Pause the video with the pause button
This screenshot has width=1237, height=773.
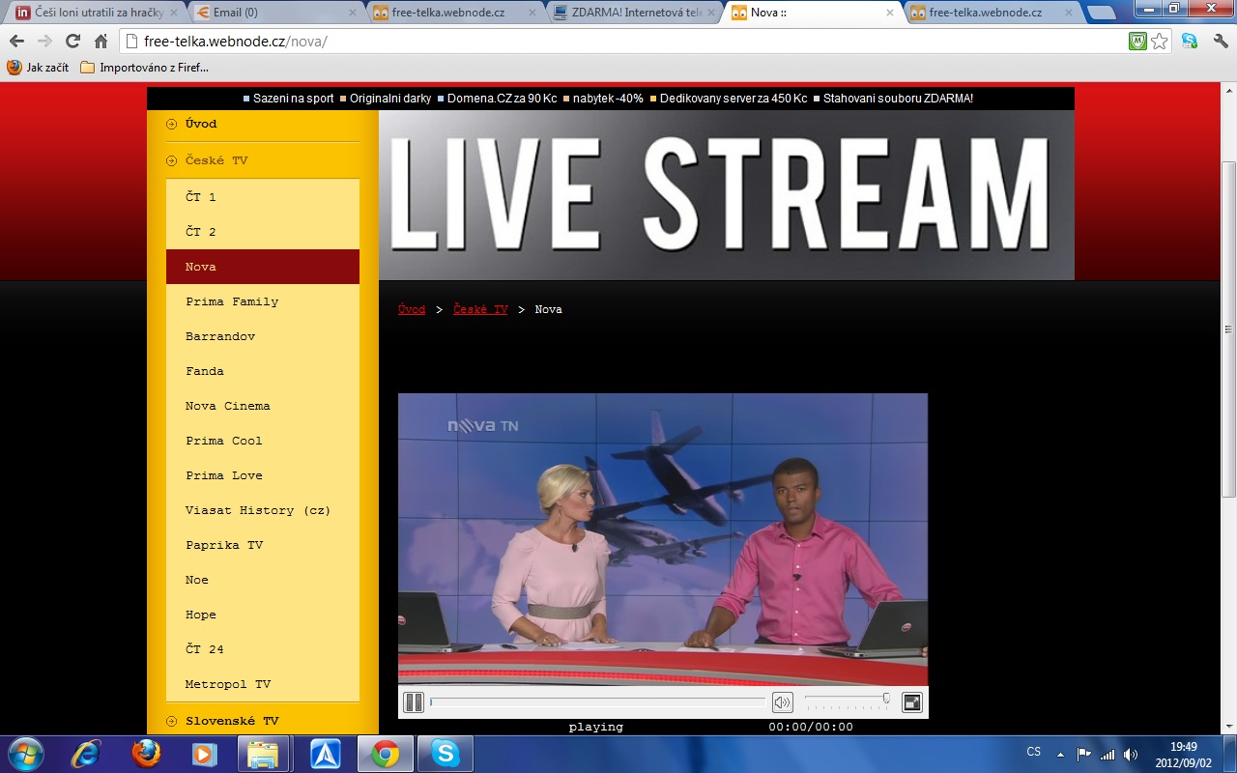coord(414,702)
